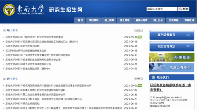Click the 招生管理规定 GO button

(172, 46)
